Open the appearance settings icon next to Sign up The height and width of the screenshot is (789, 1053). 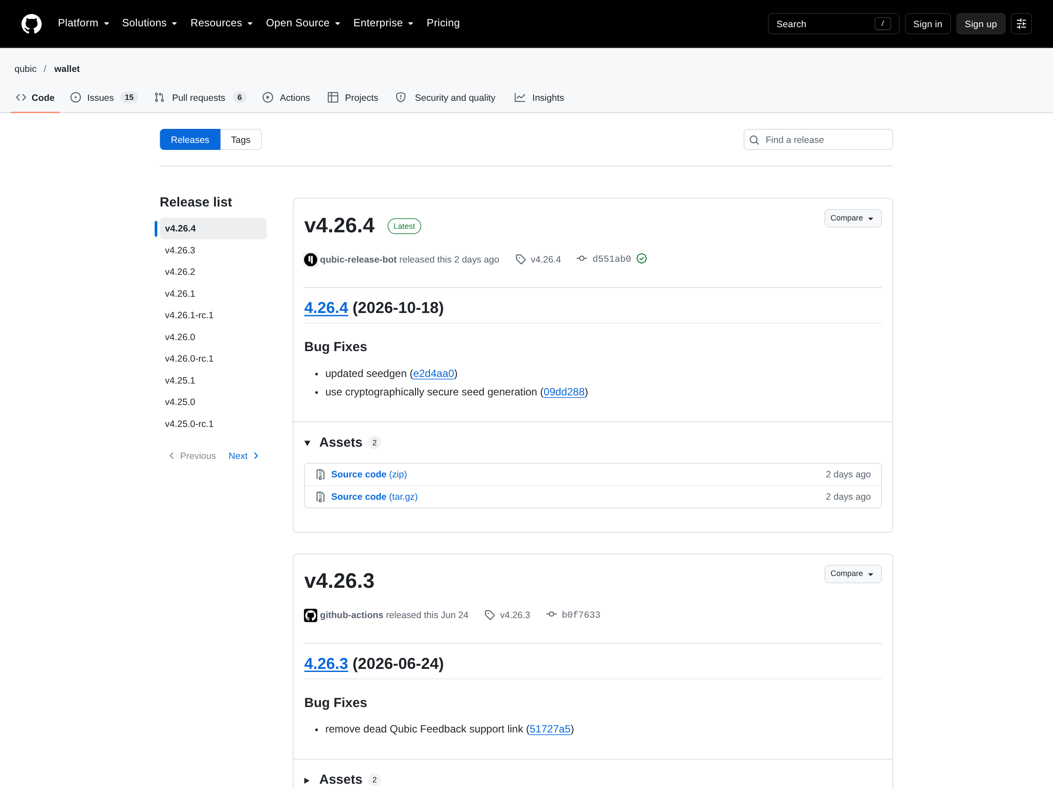pos(1021,24)
